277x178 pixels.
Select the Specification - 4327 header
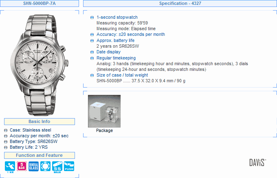[180, 3]
